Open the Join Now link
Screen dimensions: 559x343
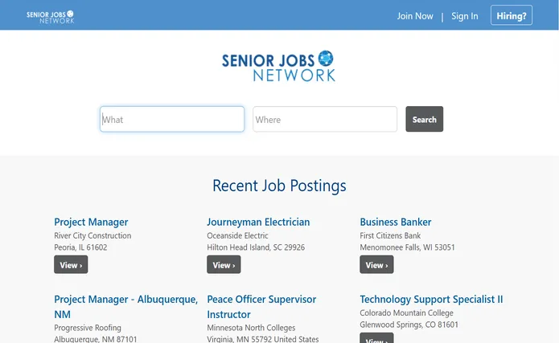click(x=415, y=16)
